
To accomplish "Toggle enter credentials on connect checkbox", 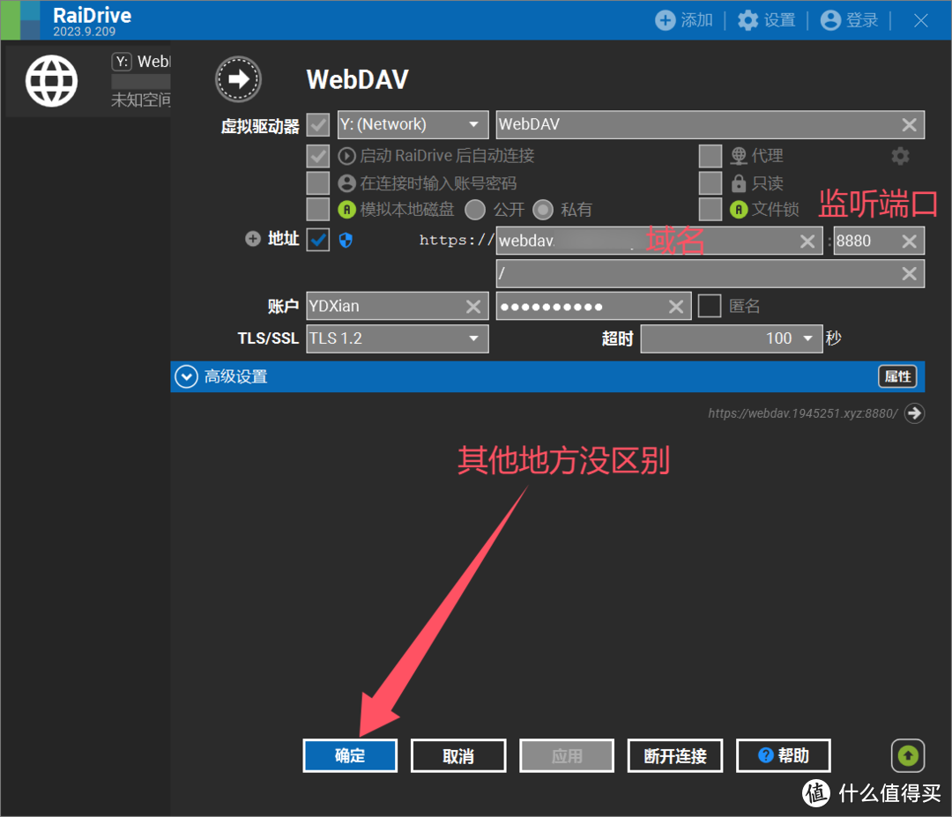I will click(317, 182).
